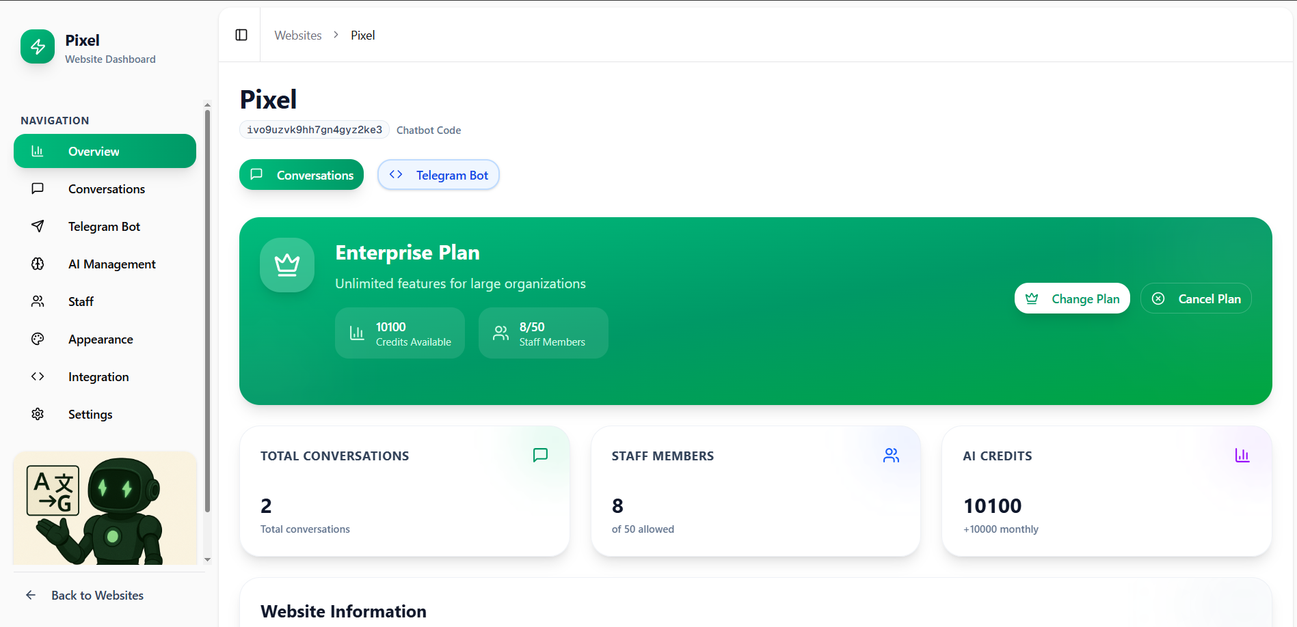The height and width of the screenshot is (627, 1297).
Task: Open Appearance via the palette icon
Action: (x=38, y=339)
